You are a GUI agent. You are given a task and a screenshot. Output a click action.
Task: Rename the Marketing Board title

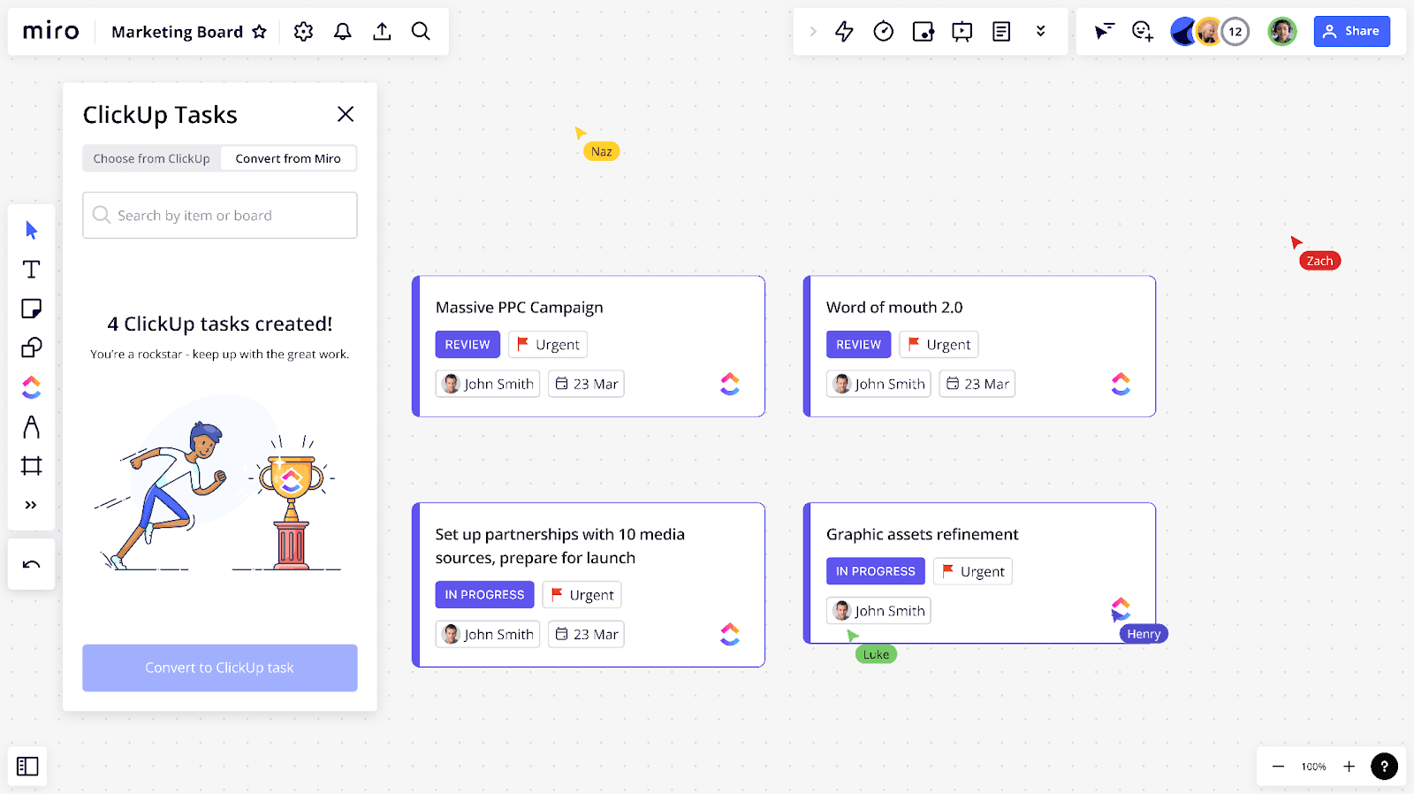[x=177, y=32]
